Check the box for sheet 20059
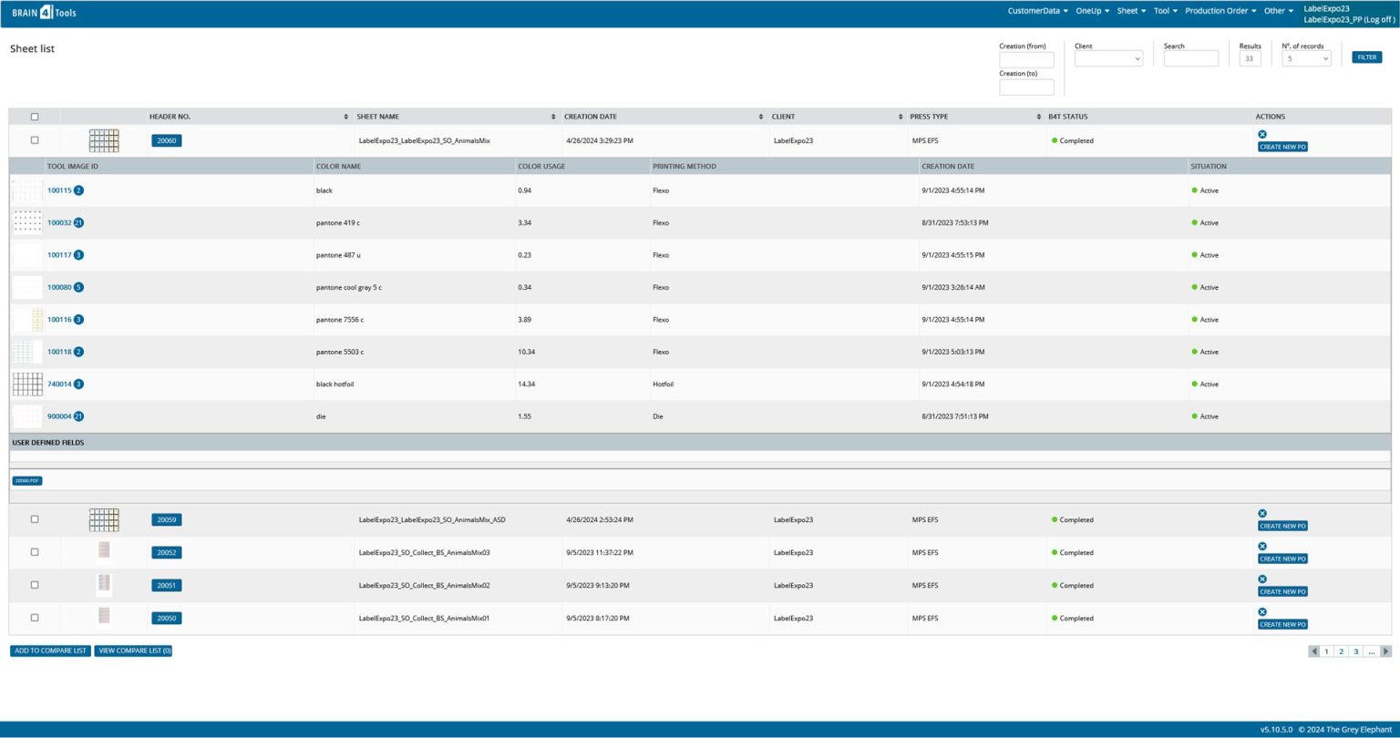This screenshot has width=1400, height=738. pos(35,519)
